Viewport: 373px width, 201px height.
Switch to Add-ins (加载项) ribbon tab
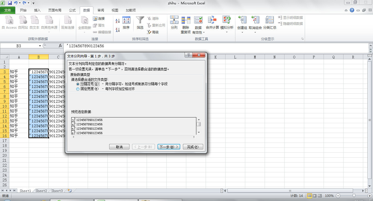pyautogui.click(x=131, y=10)
